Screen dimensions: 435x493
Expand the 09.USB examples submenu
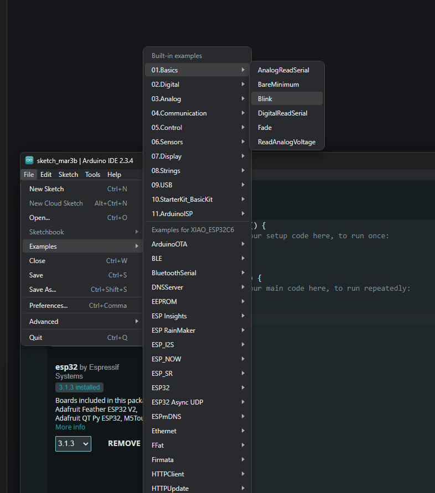pyautogui.click(x=197, y=185)
